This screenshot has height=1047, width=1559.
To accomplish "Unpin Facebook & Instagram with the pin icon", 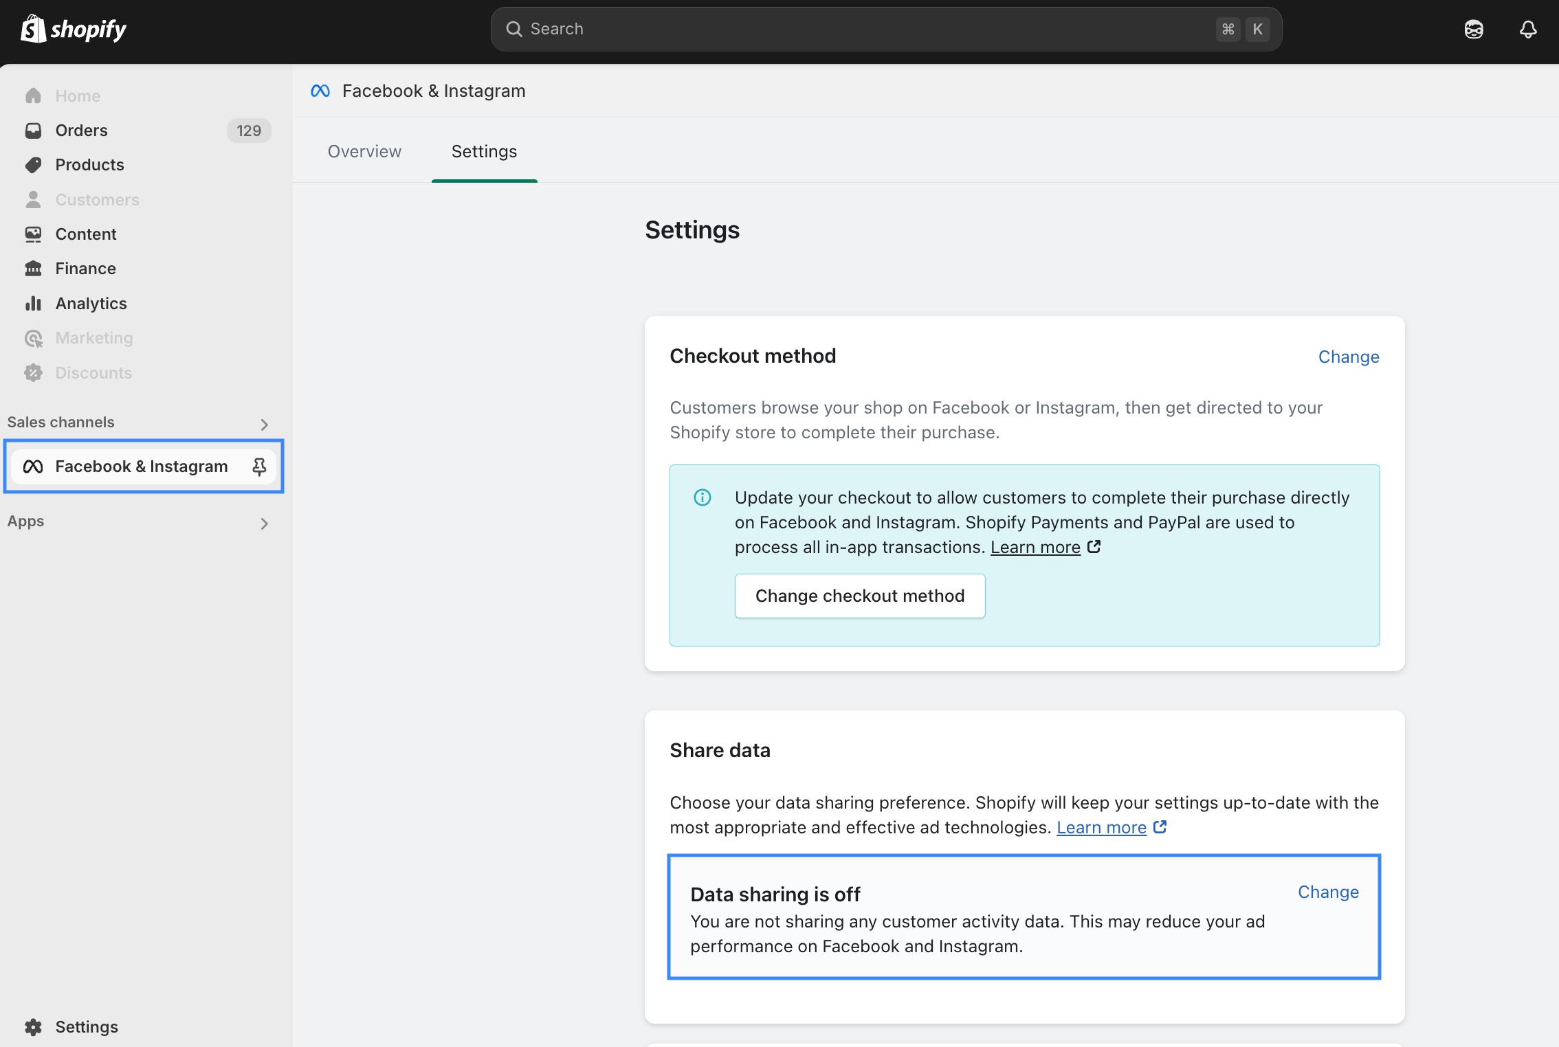I will coord(259,467).
